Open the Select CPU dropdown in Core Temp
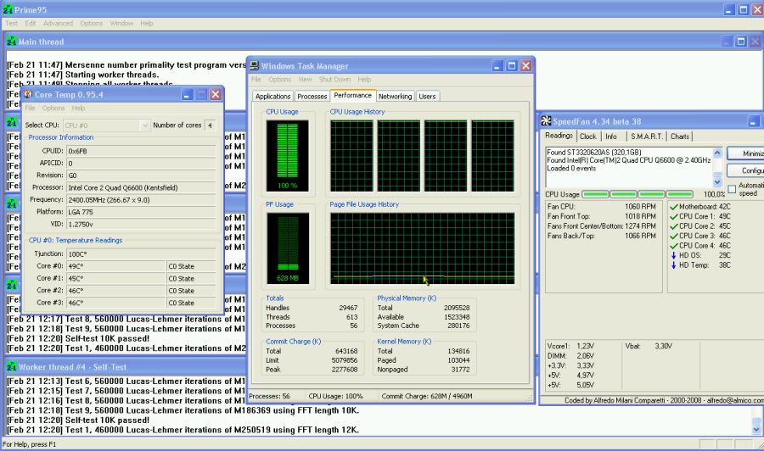This screenshot has width=764, height=451. pos(144,125)
